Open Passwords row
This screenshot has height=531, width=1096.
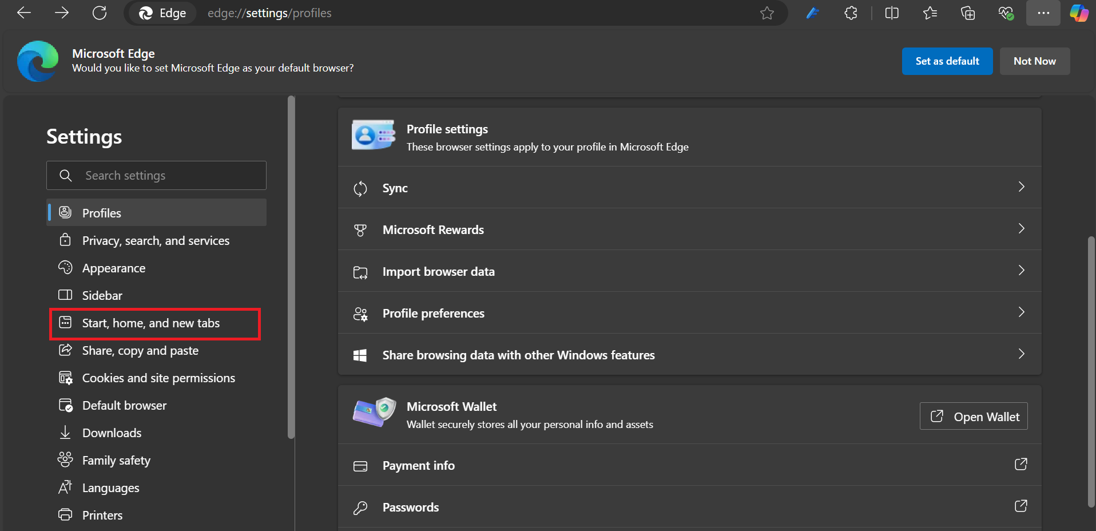tap(689, 507)
